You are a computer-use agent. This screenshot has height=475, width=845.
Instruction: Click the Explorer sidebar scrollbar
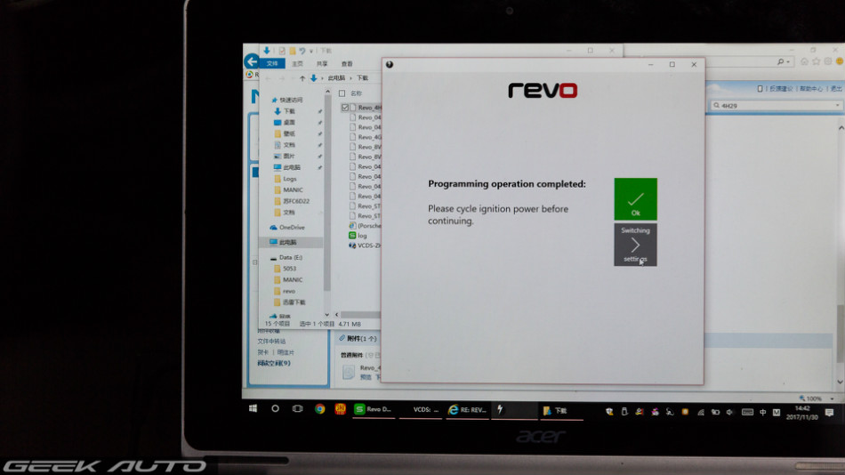[326, 194]
